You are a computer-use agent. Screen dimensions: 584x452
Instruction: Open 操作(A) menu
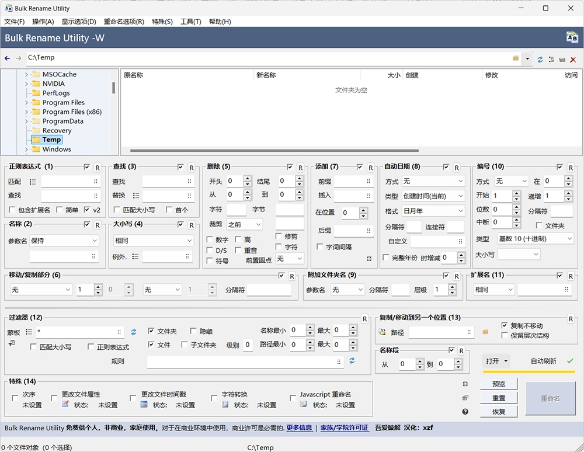pos(43,22)
